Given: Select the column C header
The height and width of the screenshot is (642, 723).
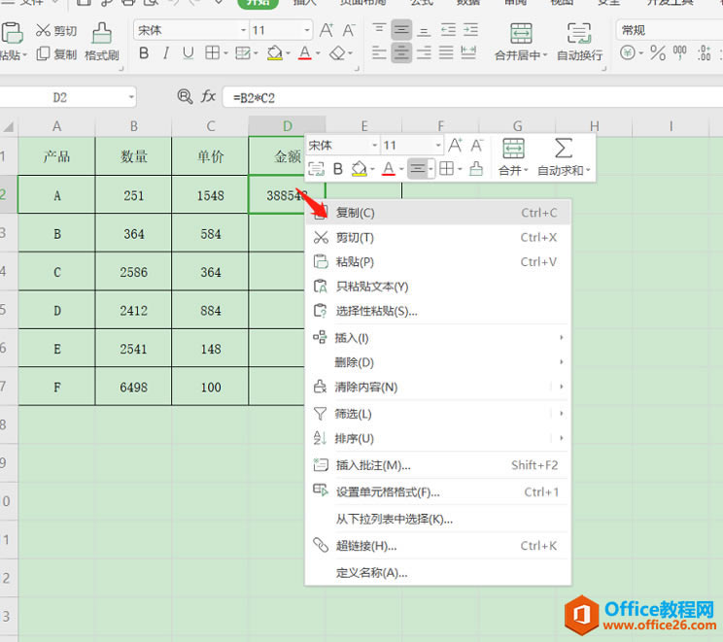Looking at the screenshot, I should (x=210, y=126).
